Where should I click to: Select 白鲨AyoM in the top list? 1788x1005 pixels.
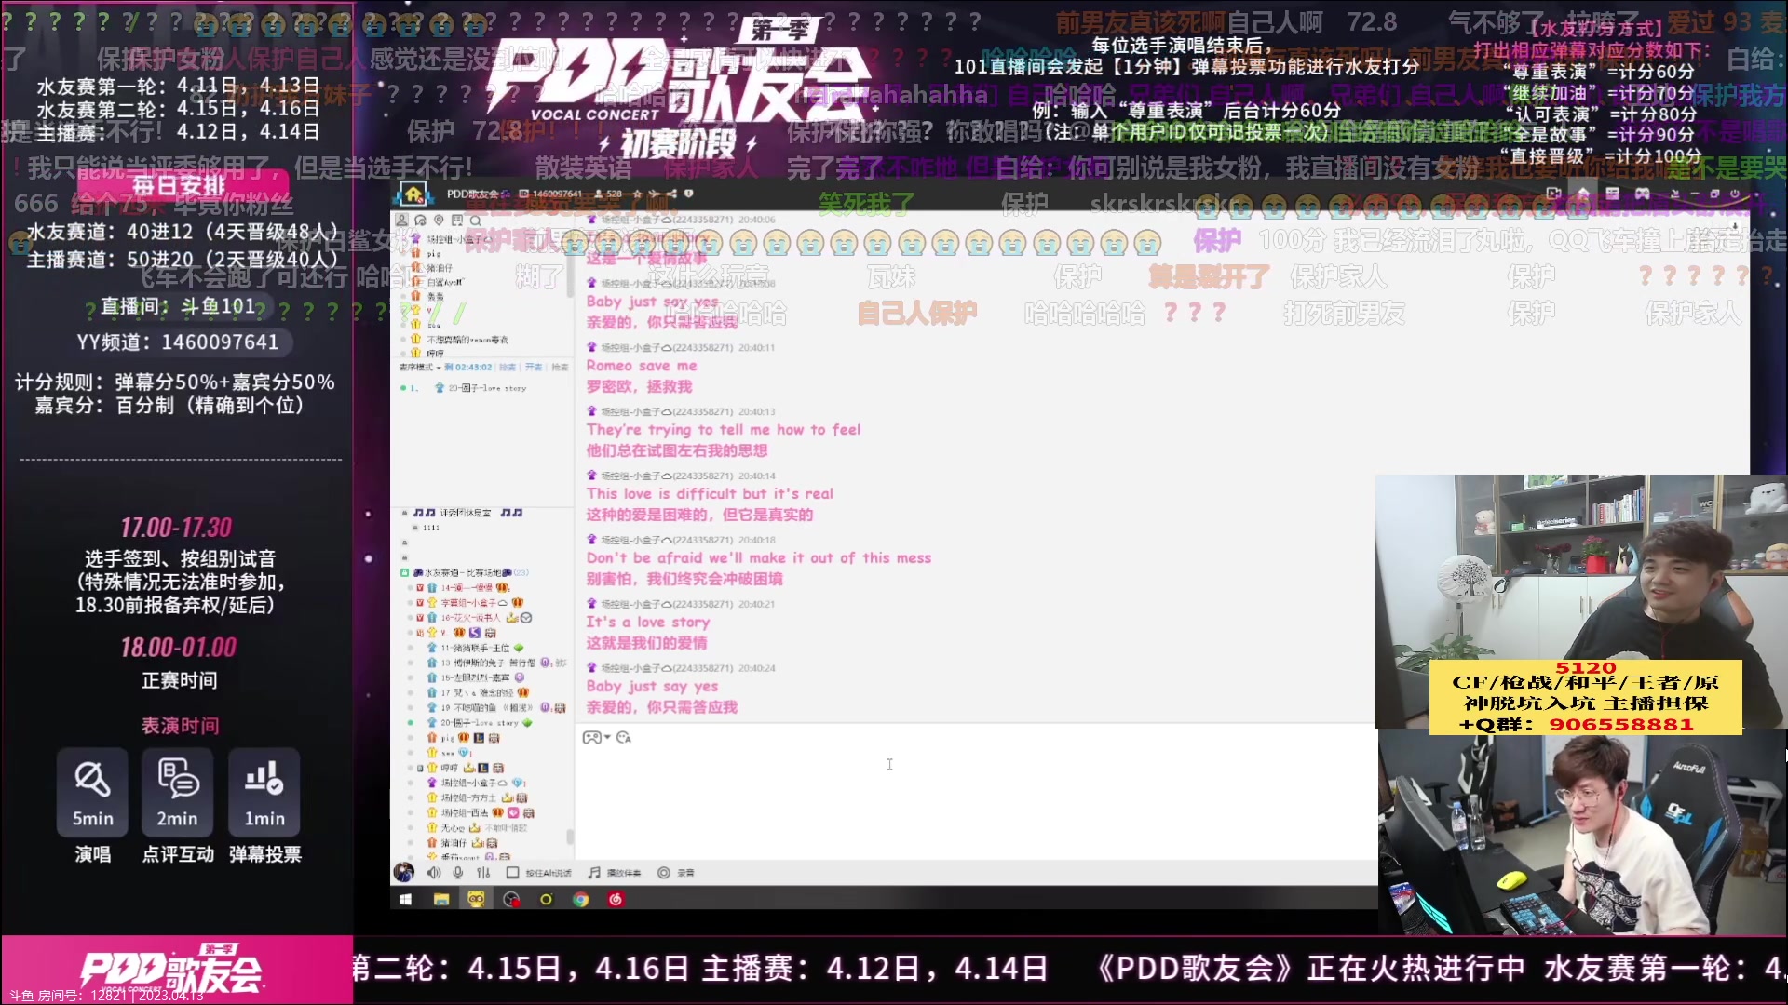coord(445,282)
